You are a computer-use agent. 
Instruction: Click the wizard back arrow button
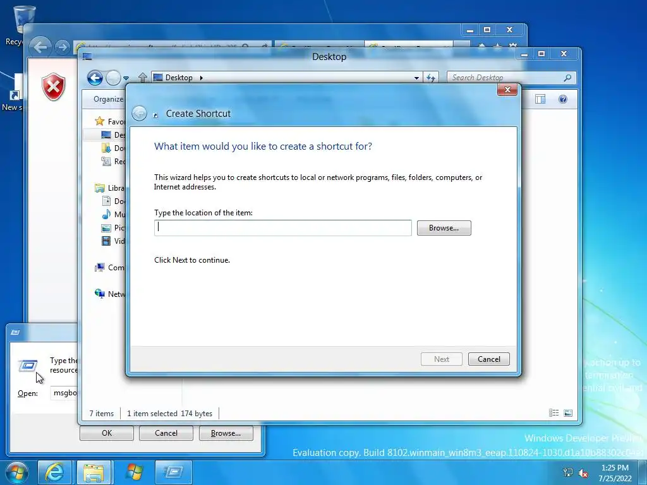[x=140, y=114]
